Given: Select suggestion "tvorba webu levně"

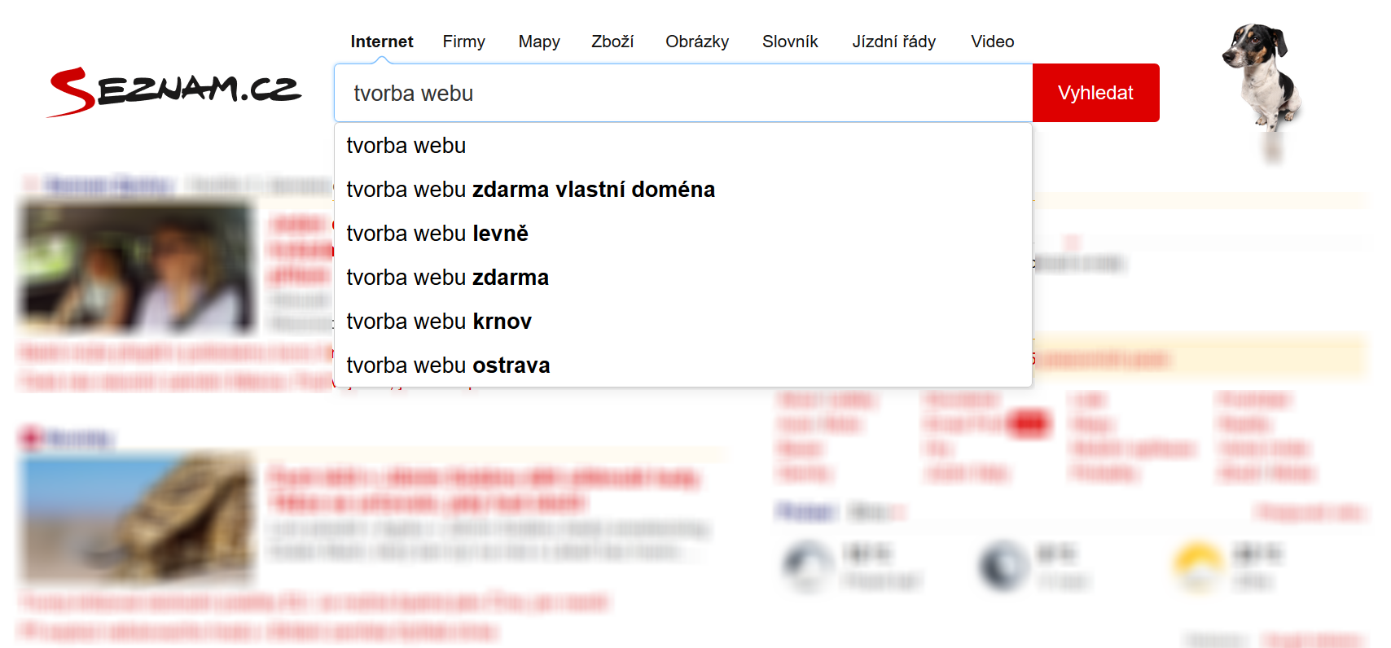Looking at the screenshot, I should (683, 234).
